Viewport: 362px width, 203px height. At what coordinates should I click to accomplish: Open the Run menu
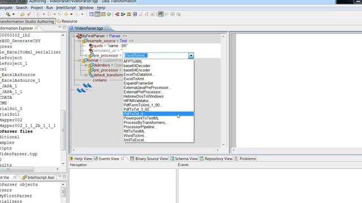(49, 7)
